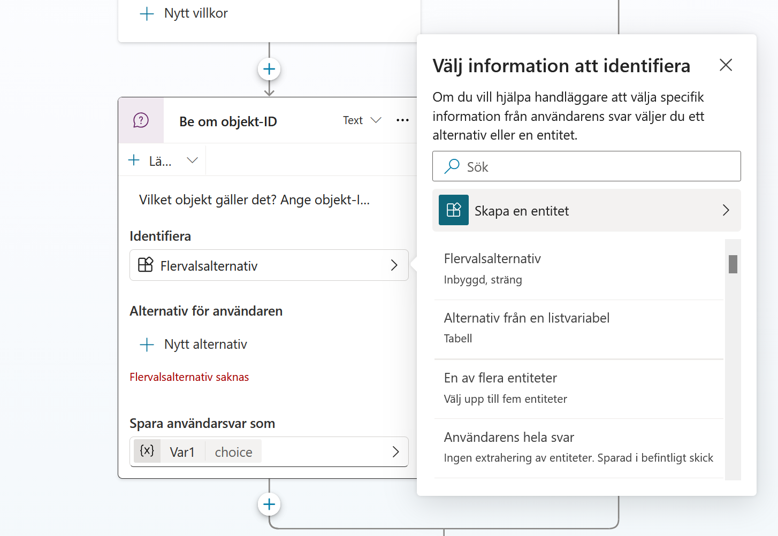Close the Välj information att identifiera panel
The height and width of the screenshot is (536, 778).
[x=726, y=65]
